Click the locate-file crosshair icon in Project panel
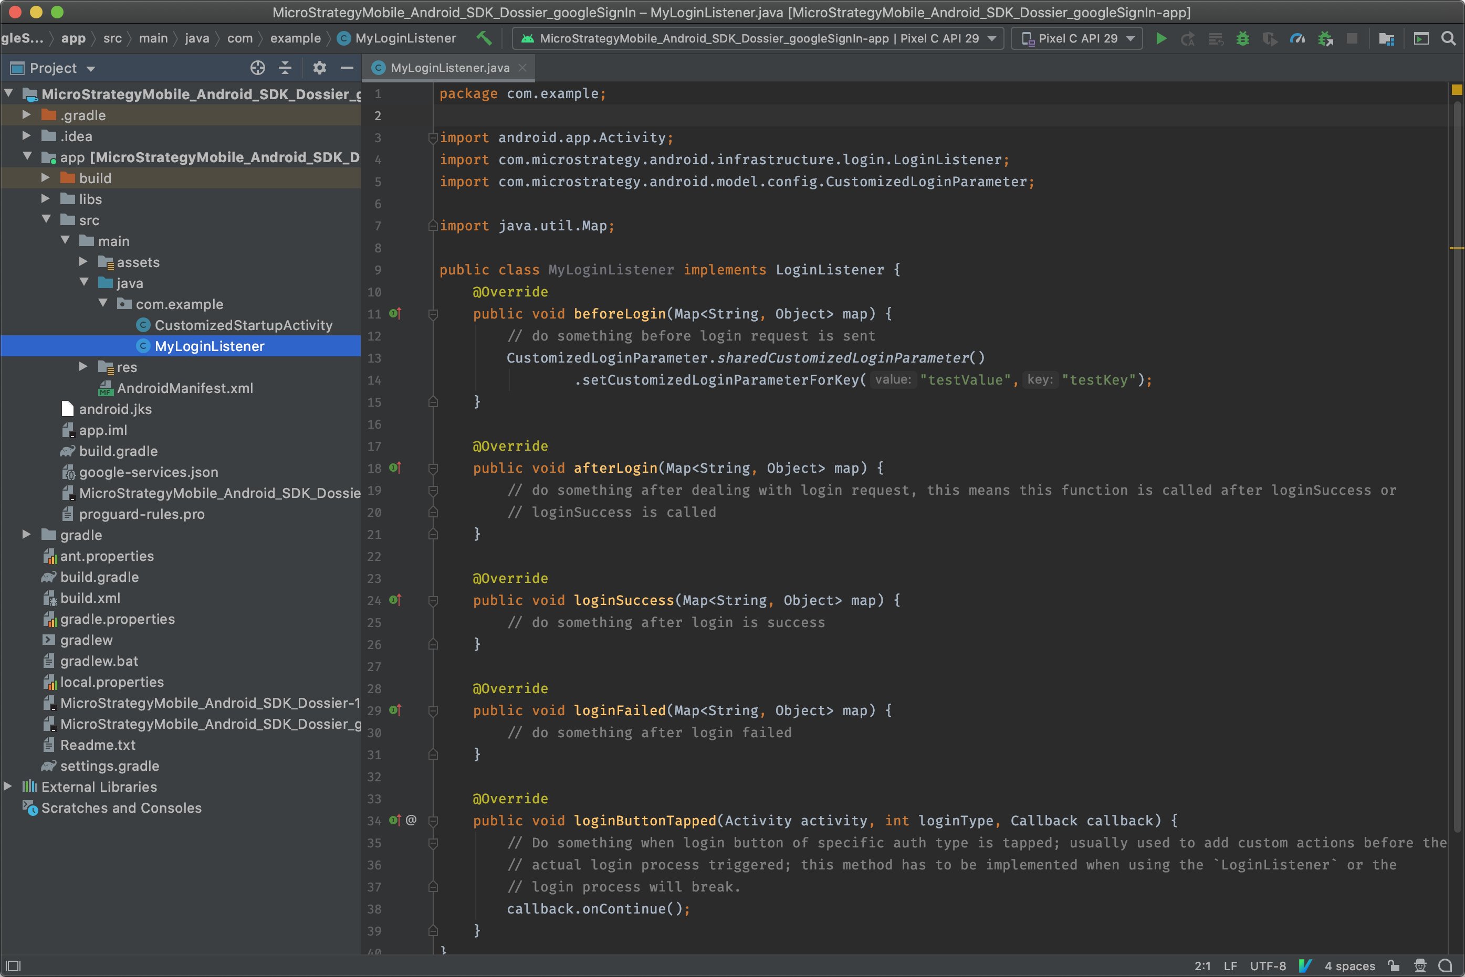 [257, 68]
